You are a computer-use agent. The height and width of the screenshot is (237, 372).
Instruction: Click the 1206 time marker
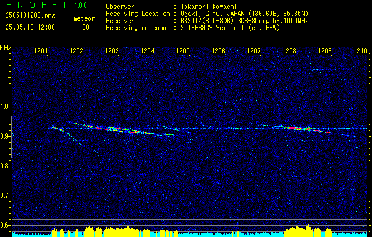218,50
